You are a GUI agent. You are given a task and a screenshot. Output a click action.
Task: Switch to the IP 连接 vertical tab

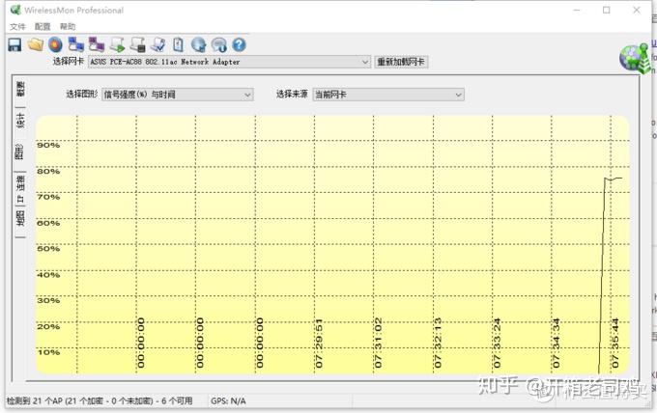[x=20, y=189]
